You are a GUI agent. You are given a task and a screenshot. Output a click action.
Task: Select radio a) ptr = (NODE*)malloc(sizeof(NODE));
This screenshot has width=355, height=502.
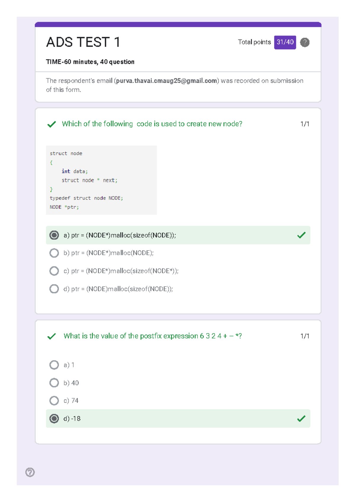pos(54,235)
